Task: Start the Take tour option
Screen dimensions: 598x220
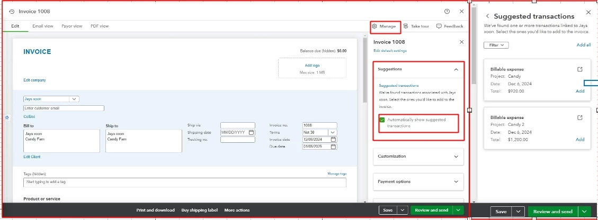Action: [x=416, y=26]
